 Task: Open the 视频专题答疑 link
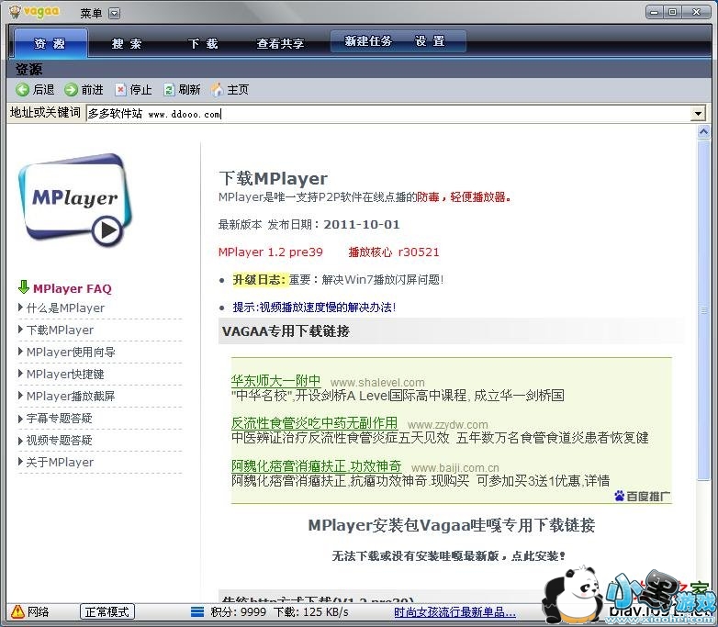coord(59,440)
